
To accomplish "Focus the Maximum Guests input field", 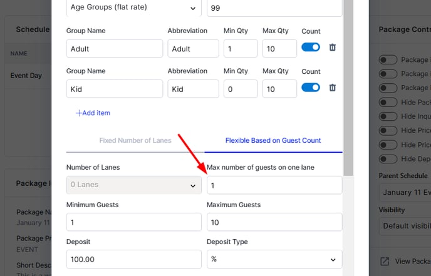I will pos(274,222).
